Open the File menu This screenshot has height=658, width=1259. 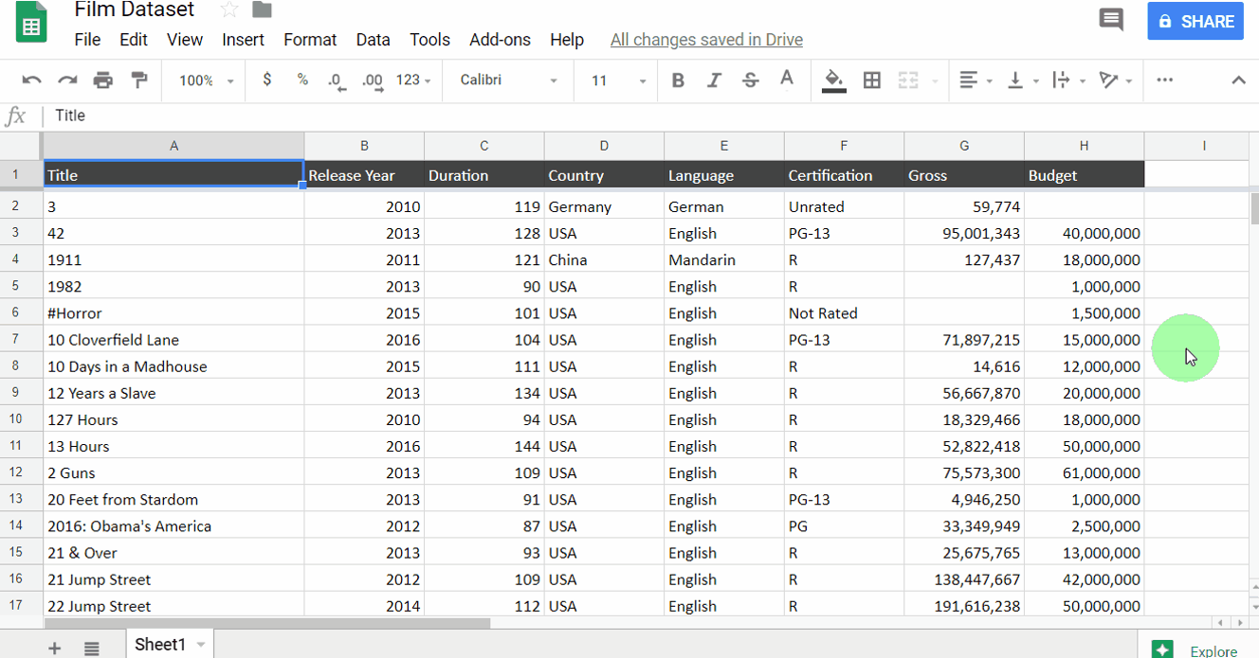[x=87, y=40]
